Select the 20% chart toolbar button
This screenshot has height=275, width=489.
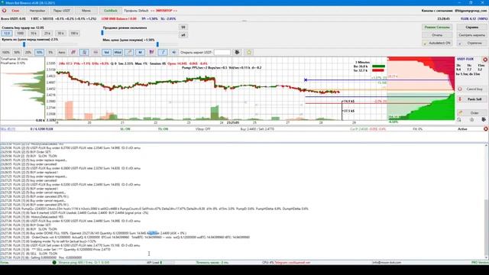coord(28,53)
